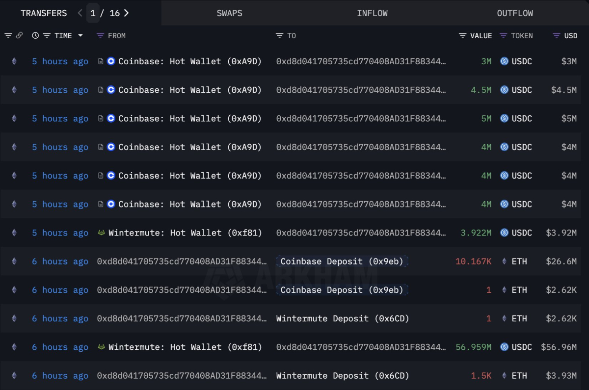
Task: Click the chain link filter icon
Action: (x=19, y=35)
